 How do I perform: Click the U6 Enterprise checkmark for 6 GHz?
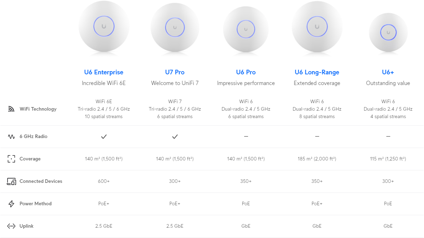coord(104,137)
